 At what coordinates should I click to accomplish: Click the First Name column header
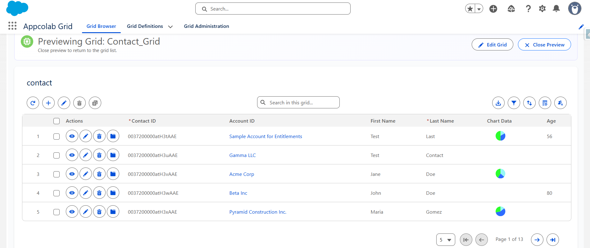[x=383, y=121]
